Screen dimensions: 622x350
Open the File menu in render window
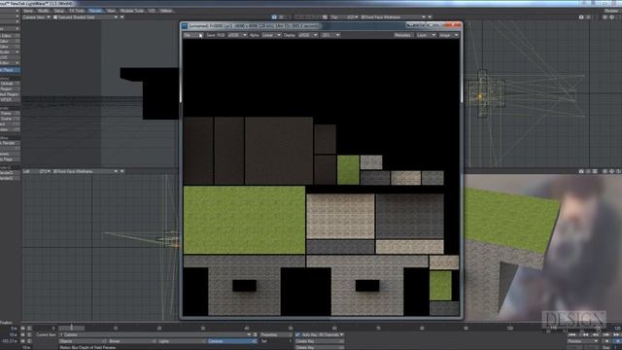point(192,35)
